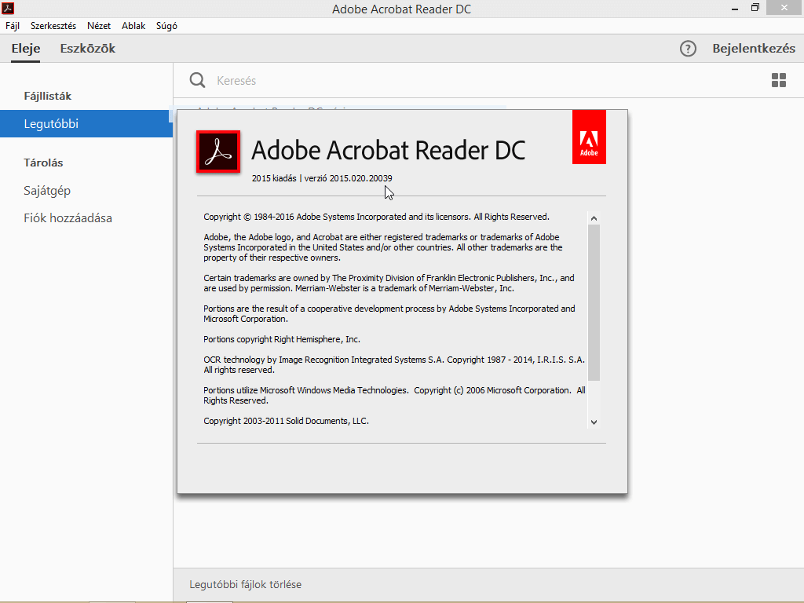Click the Acrobat icon in title bar
The width and height of the screenshot is (804, 603).
(x=8, y=8)
